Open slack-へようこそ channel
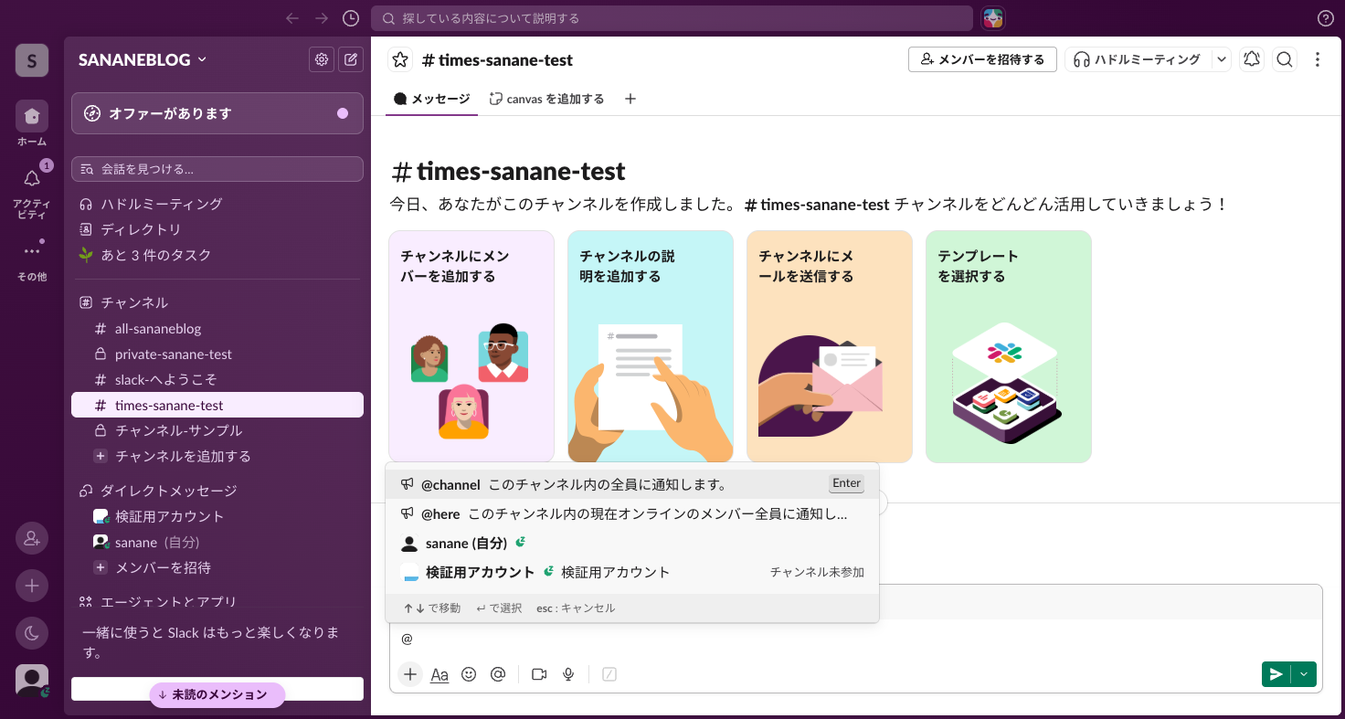This screenshot has width=1345, height=719. [x=217, y=379]
